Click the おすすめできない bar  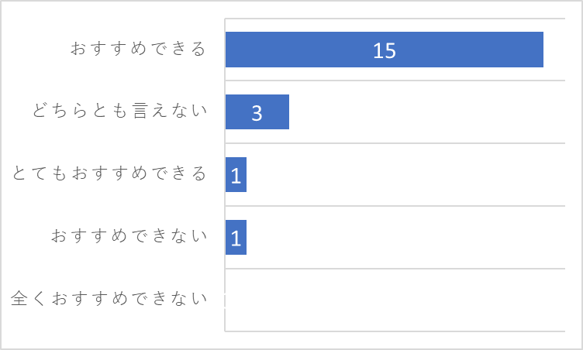[x=236, y=238]
